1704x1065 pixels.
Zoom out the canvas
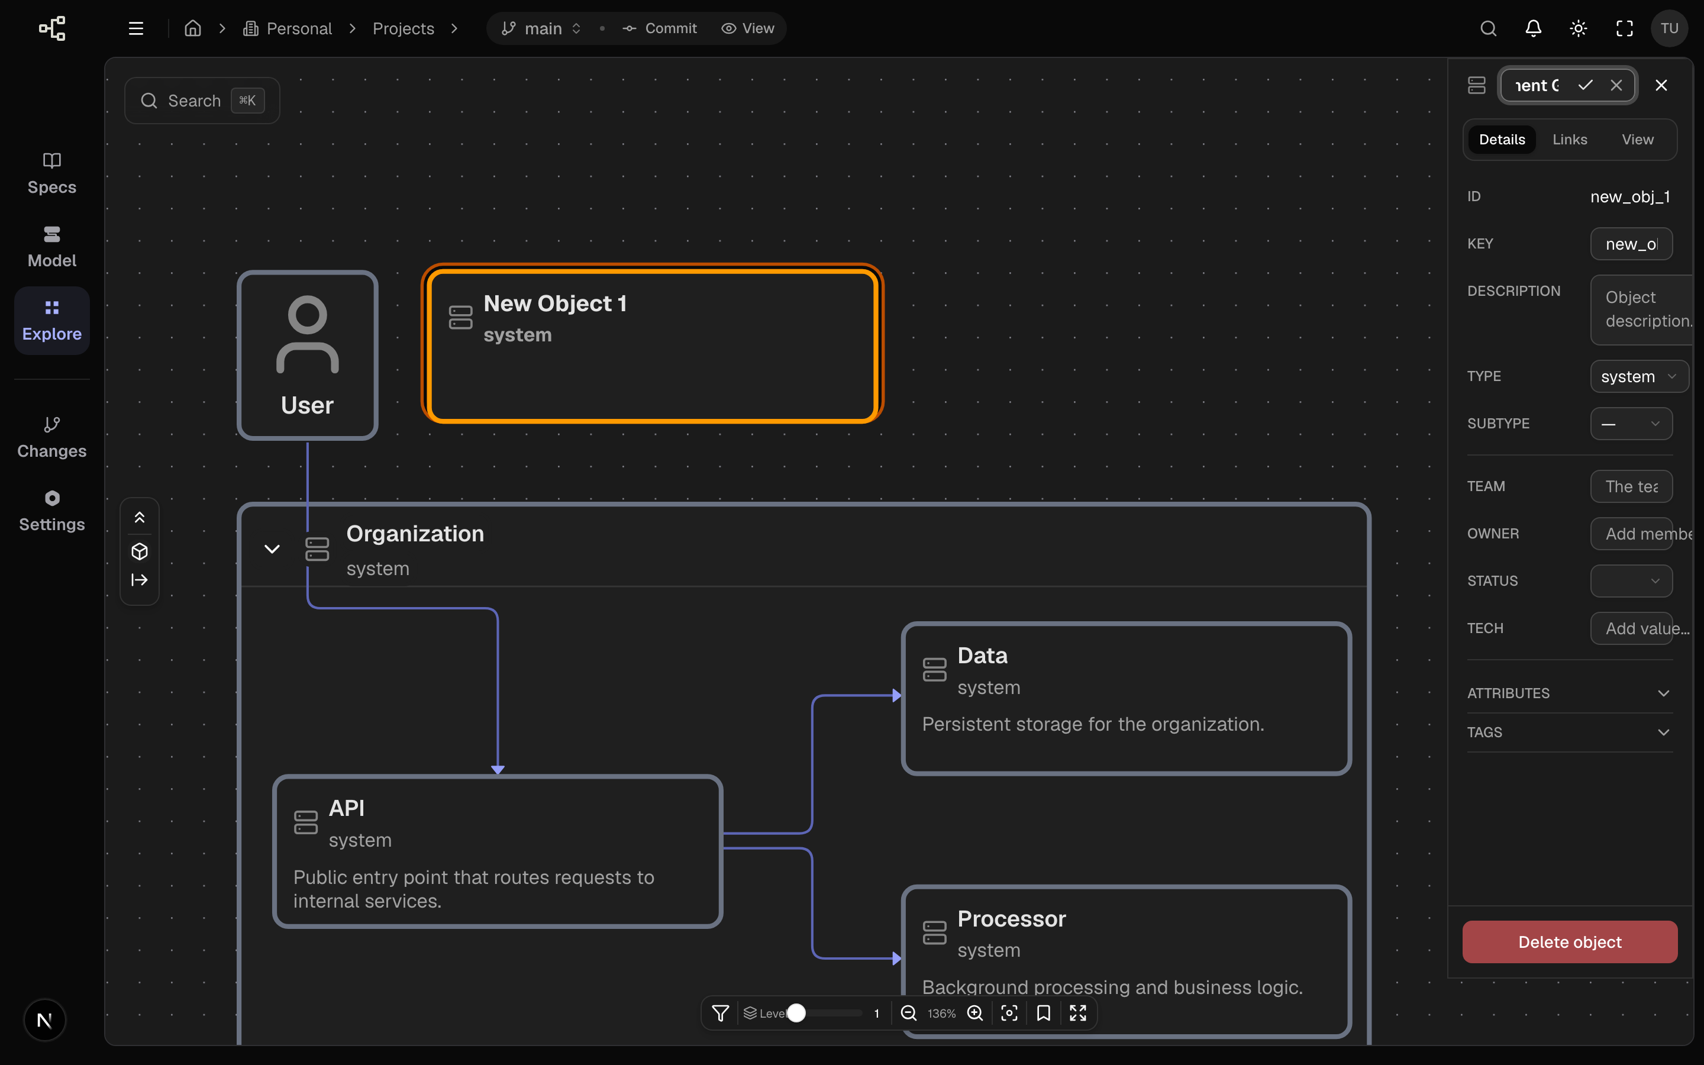click(x=909, y=1013)
